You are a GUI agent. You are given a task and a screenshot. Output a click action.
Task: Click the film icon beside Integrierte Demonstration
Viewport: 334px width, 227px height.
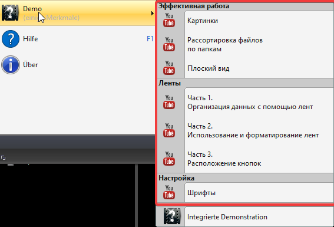click(172, 216)
